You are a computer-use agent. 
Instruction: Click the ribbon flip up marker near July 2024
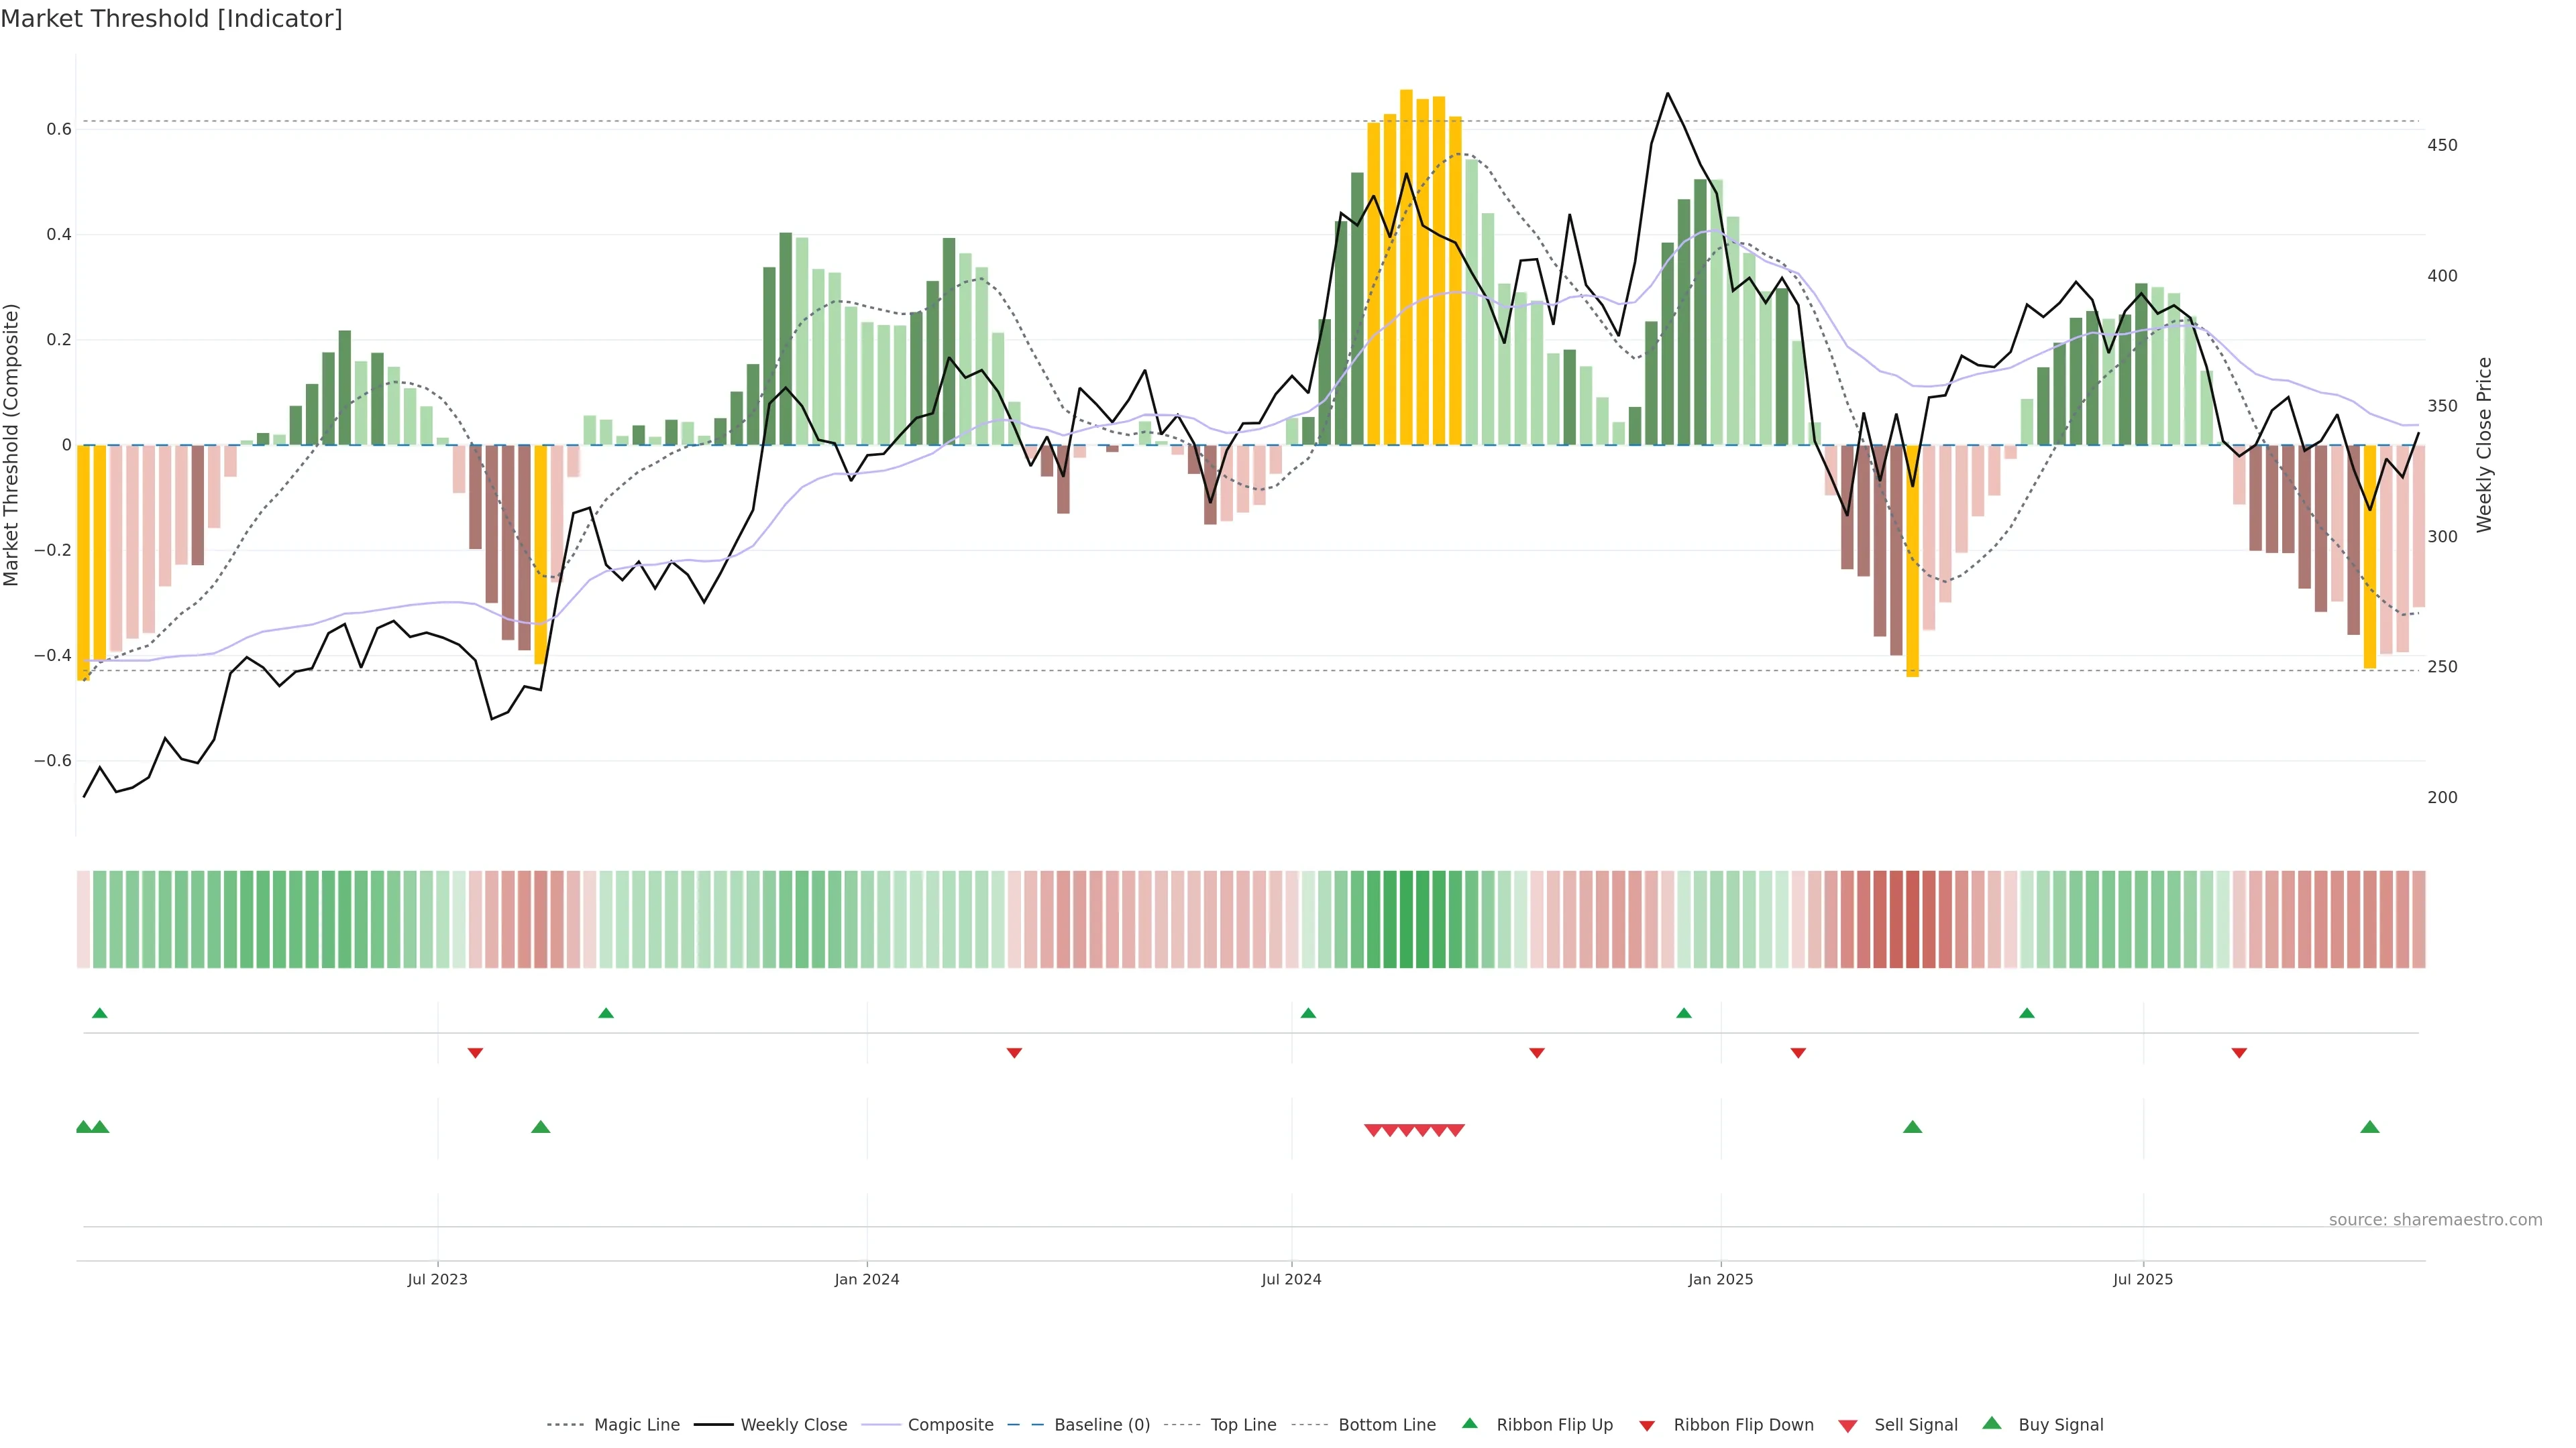coord(1308,1014)
